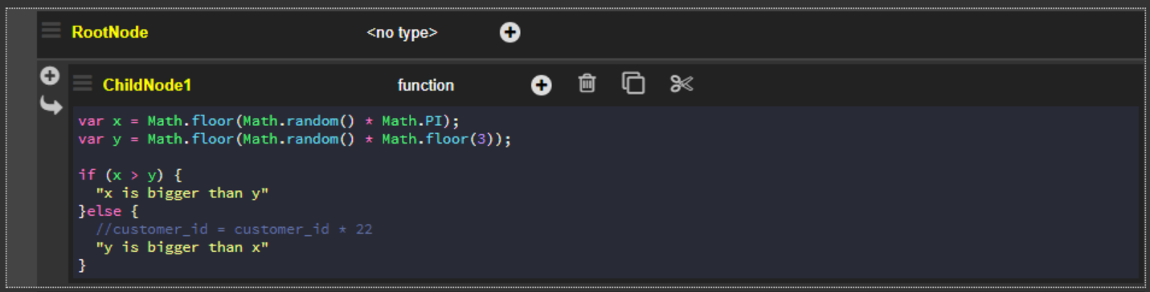
Task: Select the ChildNode1 name label
Action: click(147, 85)
